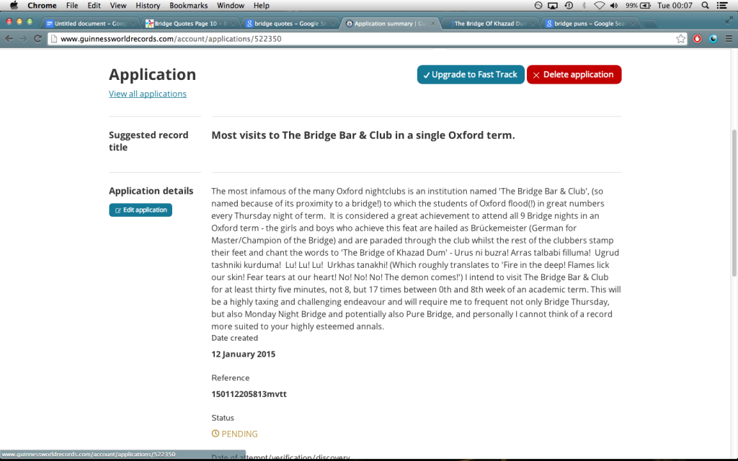Close the Application summary tab
Image resolution: width=738 pixels, height=461 pixels.
click(432, 24)
